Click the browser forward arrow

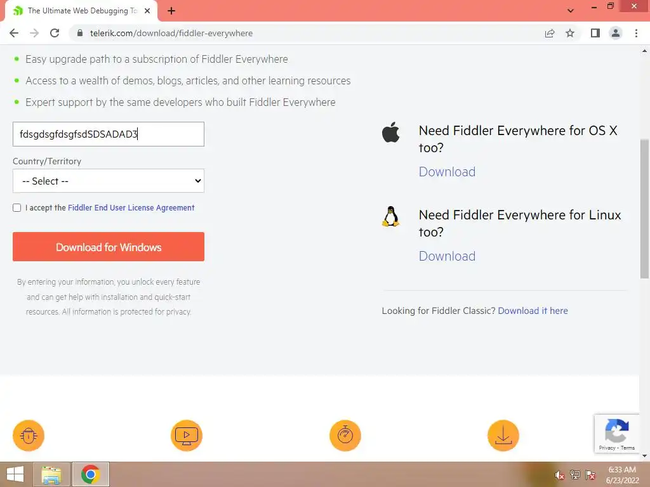coord(34,33)
